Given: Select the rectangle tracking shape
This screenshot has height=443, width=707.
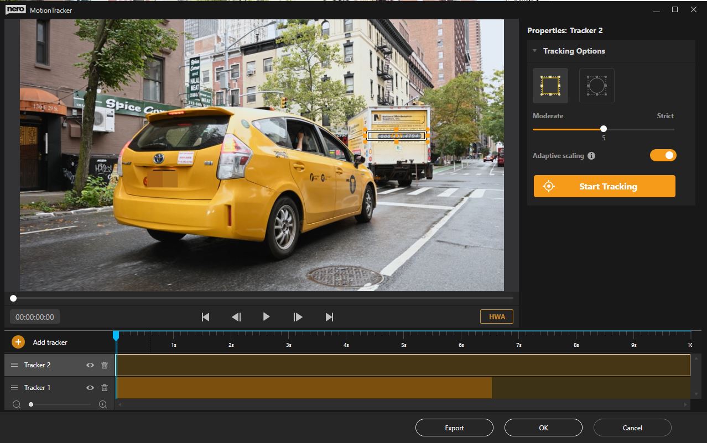Looking at the screenshot, I should [550, 86].
